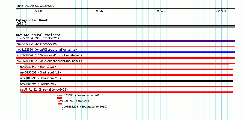Click the Cytogenetic Bands track title
Screen dimensions: 243x120
32,20
